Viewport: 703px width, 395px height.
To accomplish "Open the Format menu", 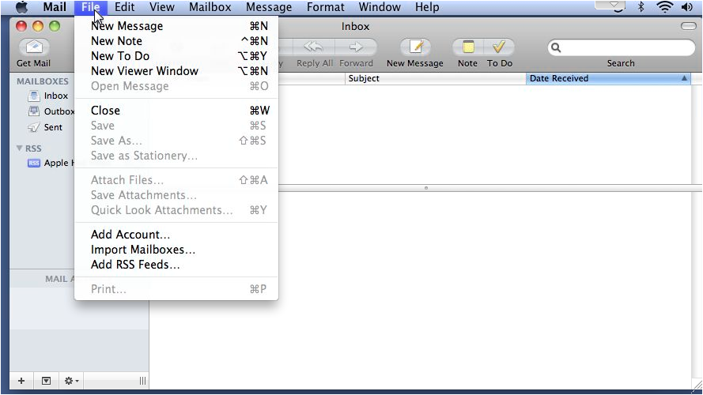I will [x=326, y=7].
